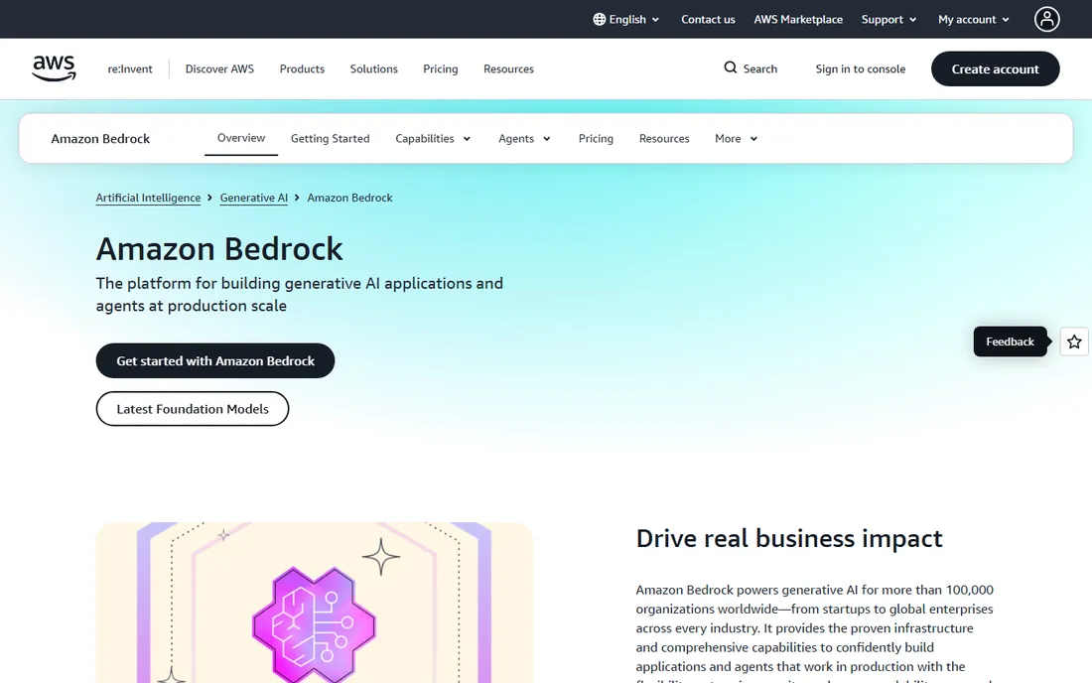This screenshot has width=1092, height=683.
Task: Click the star feedback icon
Action: (x=1074, y=341)
